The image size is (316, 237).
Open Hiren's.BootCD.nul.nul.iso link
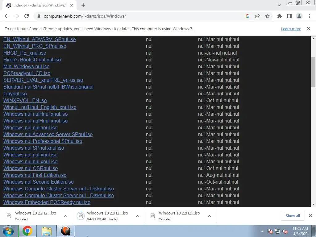pyautogui.click(x=32, y=60)
